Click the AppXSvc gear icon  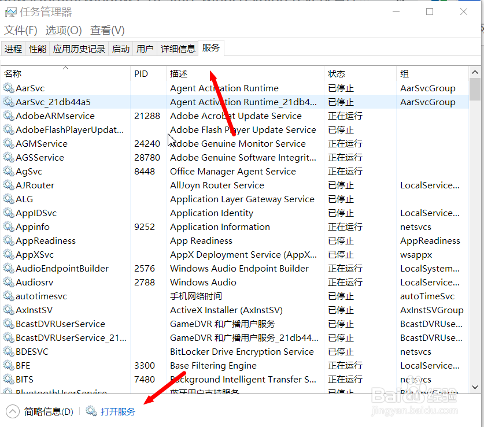[x=9, y=255]
